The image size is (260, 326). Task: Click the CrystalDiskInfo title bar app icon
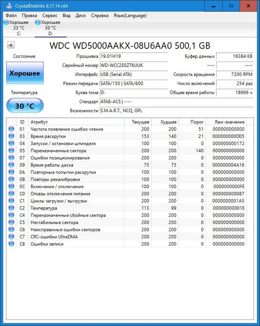(x=9, y=6)
